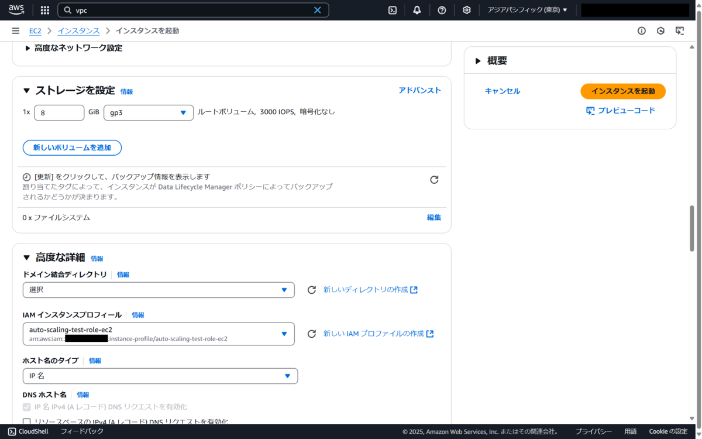Open the settings gear in the top bar

(x=466, y=10)
